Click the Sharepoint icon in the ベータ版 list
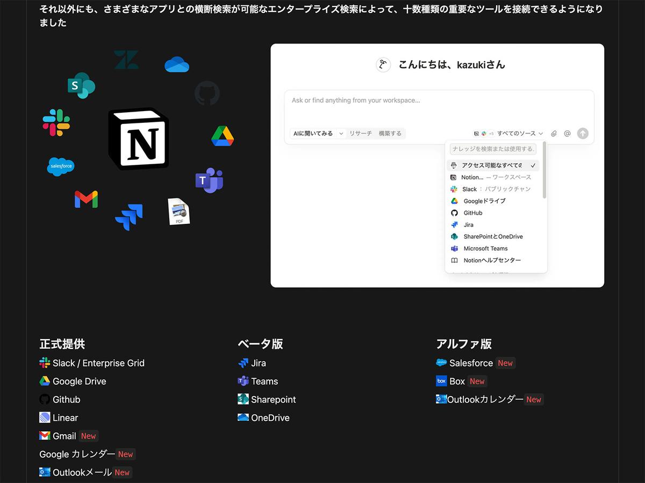 pyautogui.click(x=243, y=399)
